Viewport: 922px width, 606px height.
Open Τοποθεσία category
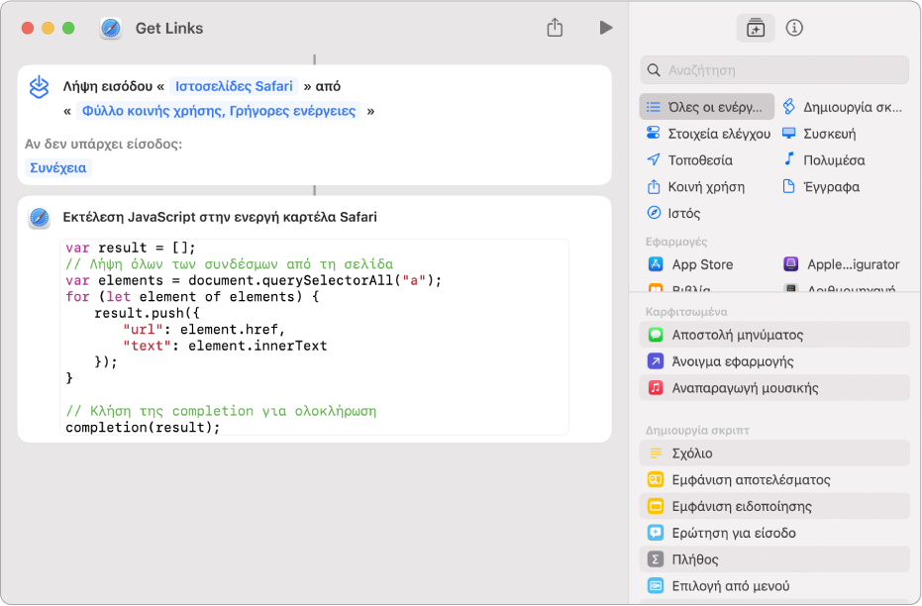[689, 159]
